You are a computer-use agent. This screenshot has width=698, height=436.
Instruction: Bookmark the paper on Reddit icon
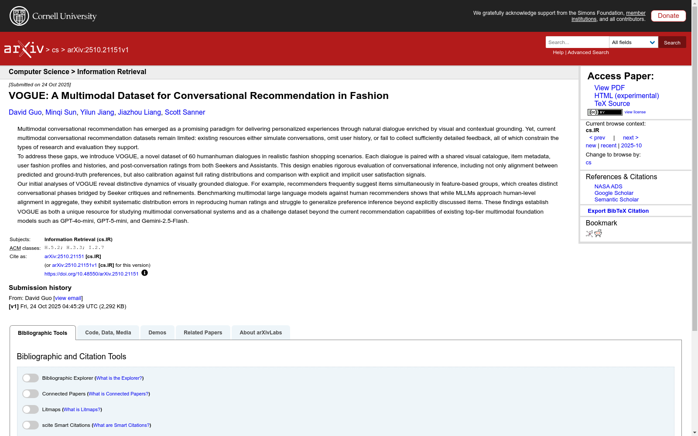pos(598,234)
